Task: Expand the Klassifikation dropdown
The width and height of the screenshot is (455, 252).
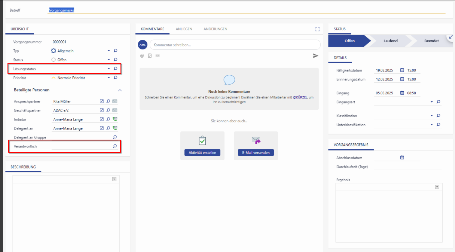Action: [431, 116]
